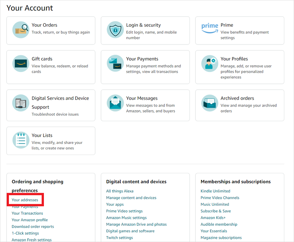This screenshot has width=294, height=242.
Task: Open the Twitch settings link
Action: coord(119,238)
